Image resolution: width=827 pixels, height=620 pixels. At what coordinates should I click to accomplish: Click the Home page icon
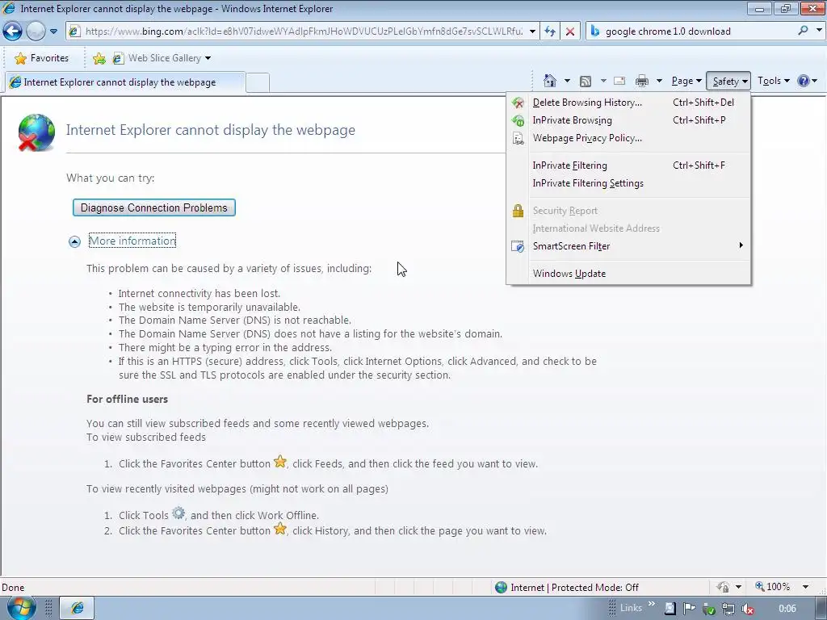[x=550, y=81]
